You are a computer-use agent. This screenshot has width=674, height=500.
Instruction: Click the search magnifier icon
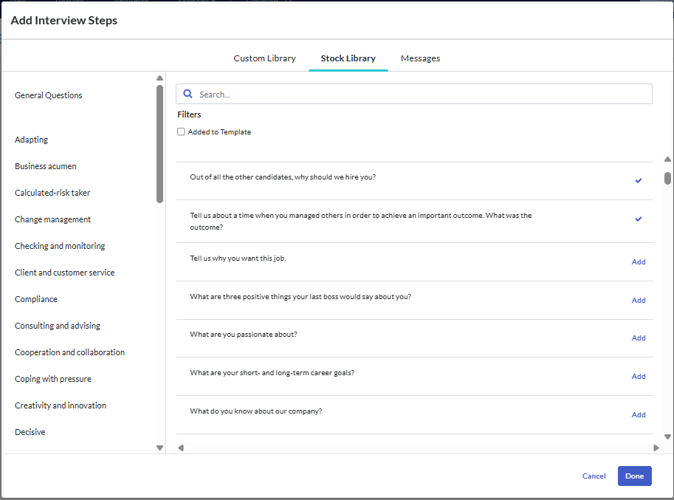tap(188, 94)
